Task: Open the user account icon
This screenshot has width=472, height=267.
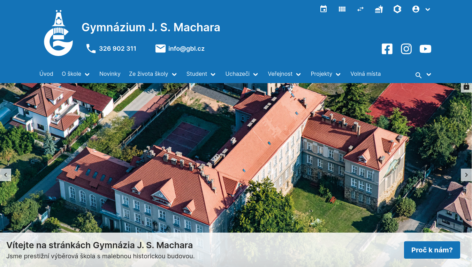Action: [416, 9]
